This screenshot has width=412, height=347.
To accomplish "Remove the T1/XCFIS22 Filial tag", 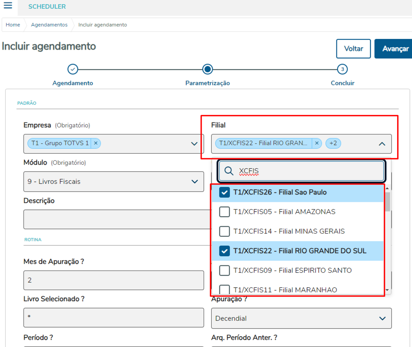I will [x=317, y=143].
